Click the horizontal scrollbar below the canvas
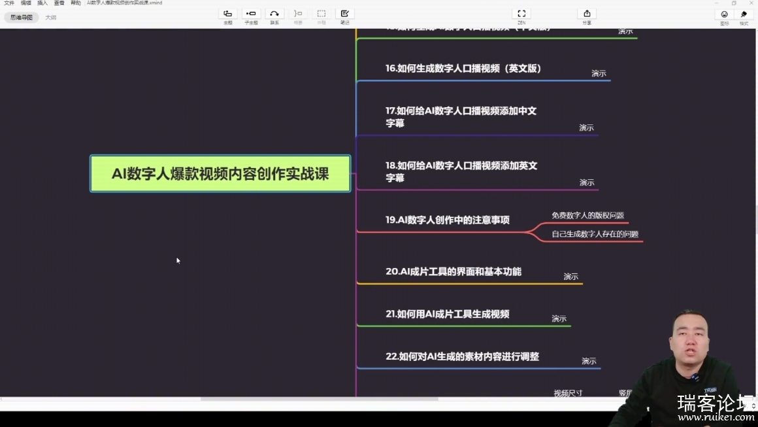 point(319,400)
